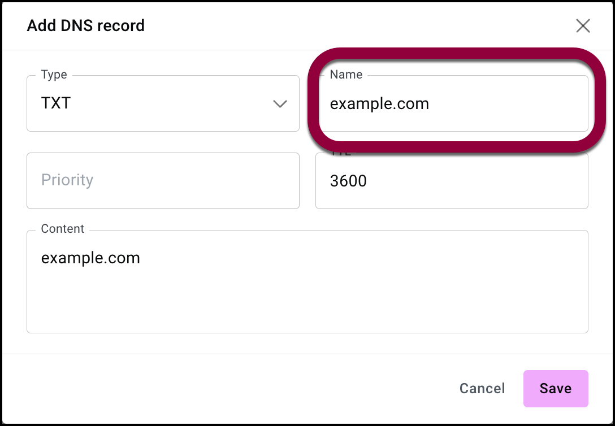Viewport: 615px width, 426px height.
Task: Click empty space at bottom of Content box
Action: point(307,316)
